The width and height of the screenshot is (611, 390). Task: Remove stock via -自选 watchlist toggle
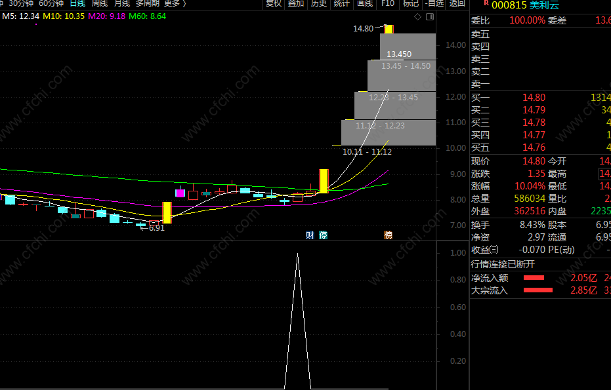coord(434,3)
